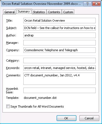Click the Company field

[60, 50]
